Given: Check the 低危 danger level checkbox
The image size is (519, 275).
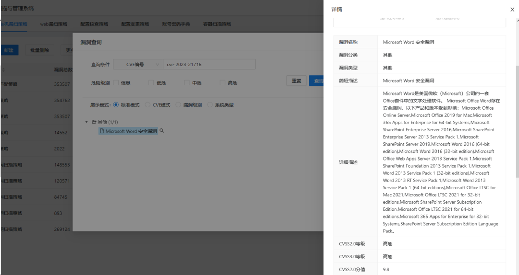Looking at the screenshot, I should coord(151,82).
